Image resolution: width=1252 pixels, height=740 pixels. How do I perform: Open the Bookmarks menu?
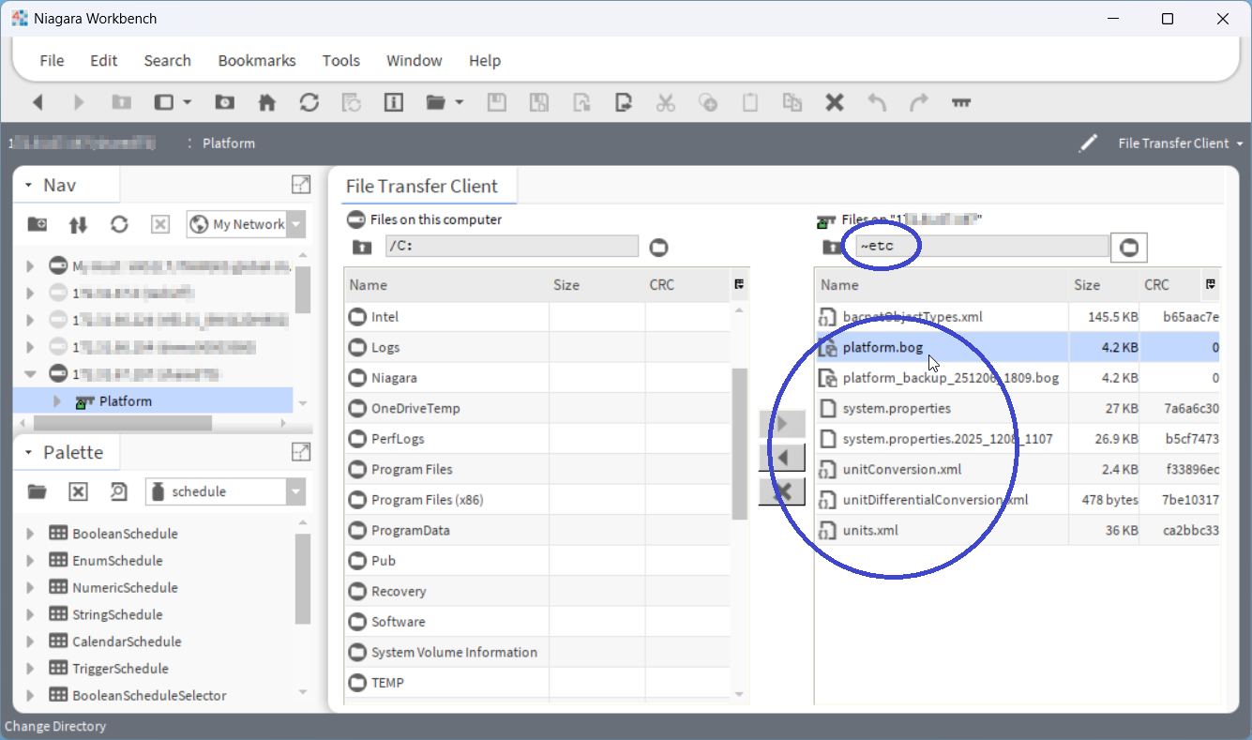tap(257, 60)
